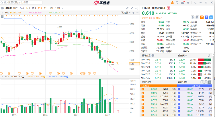Click the 成交统计 section header
The height and width of the screenshot is (117, 215).
pyautogui.click(x=182, y=56)
